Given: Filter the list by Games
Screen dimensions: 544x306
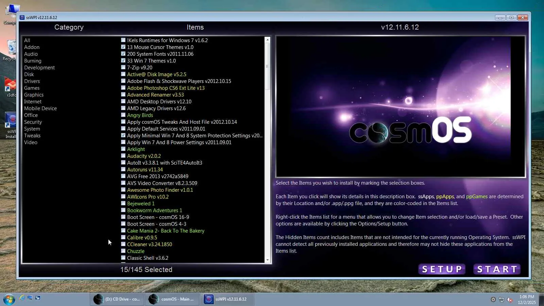Looking at the screenshot, I should pyautogui.click(x=32, y=88).
